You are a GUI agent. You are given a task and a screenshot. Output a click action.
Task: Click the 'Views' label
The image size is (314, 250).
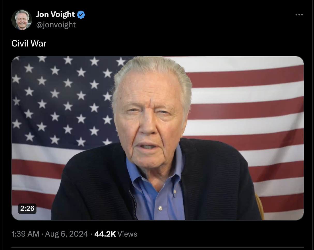click(x=127, y=234)
